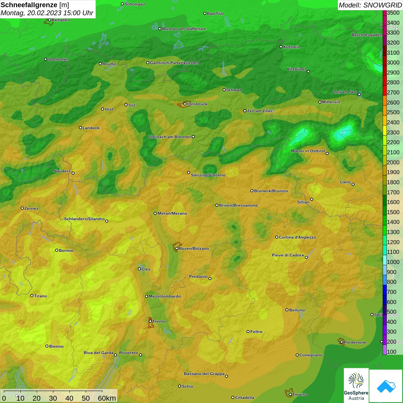This screenshot has width=403, height=403.
Task: Click the Kempten city marker
Action: (x=50, y=20)
